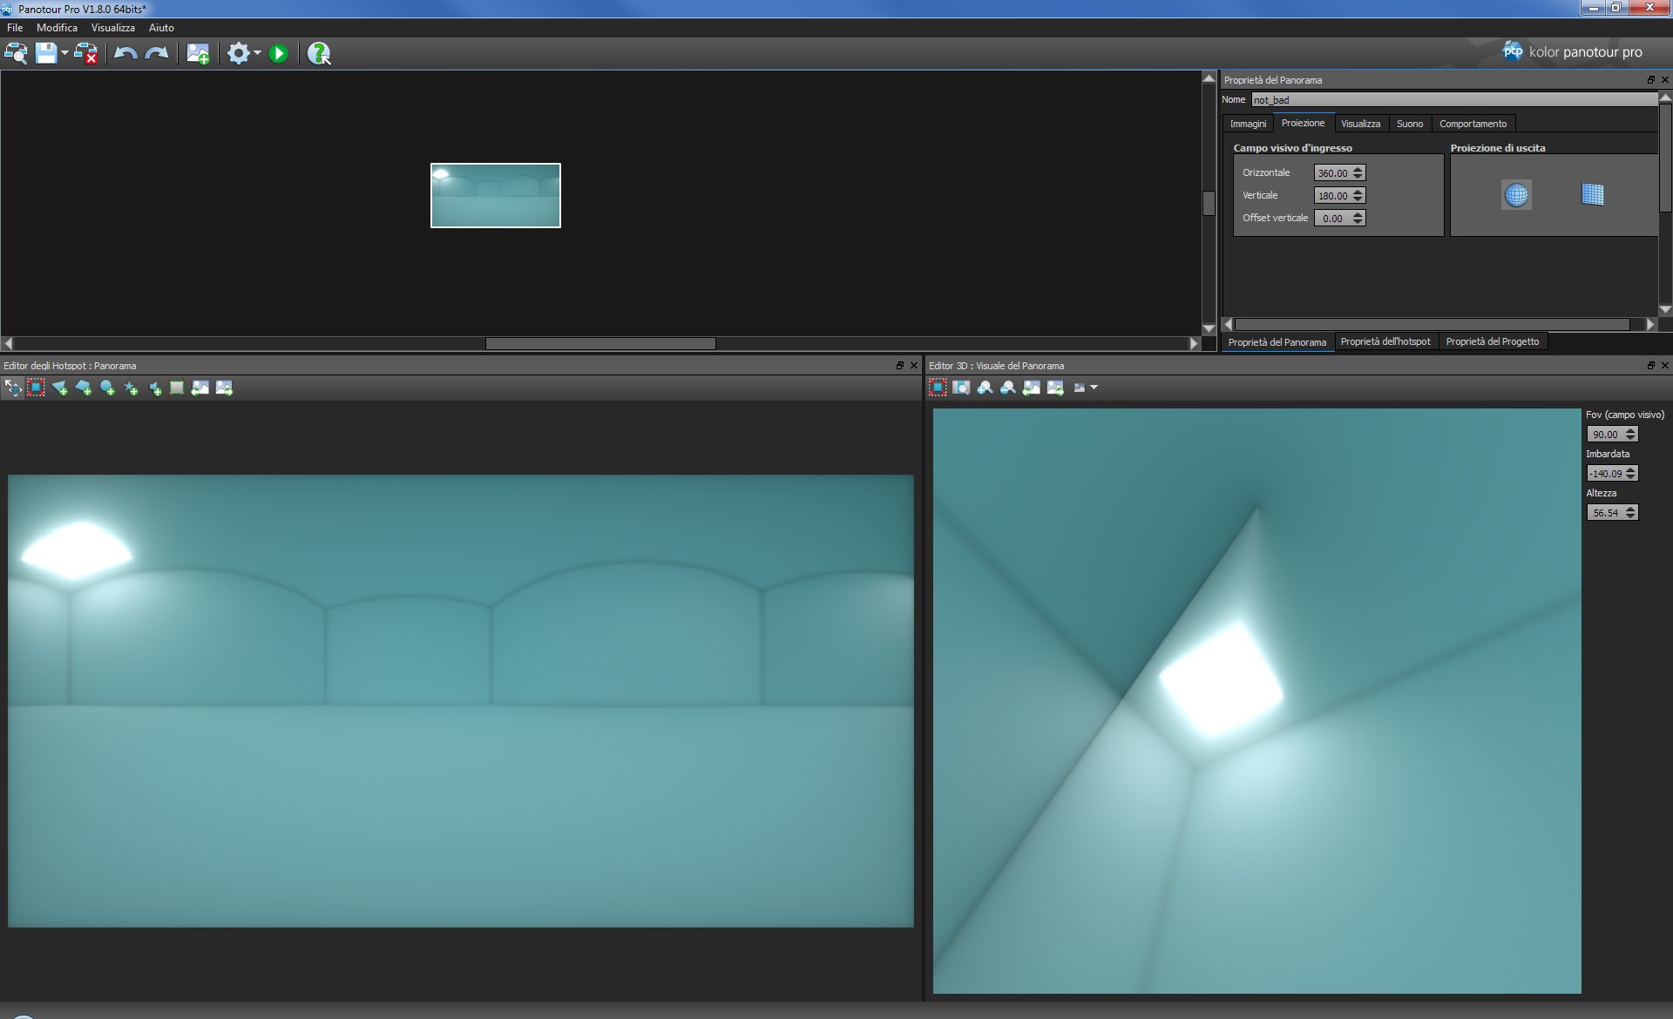The image size is (1673, 1019).
Task: Click the zoom in magnifier in 3D editor
Action: [x=985, y=388]
